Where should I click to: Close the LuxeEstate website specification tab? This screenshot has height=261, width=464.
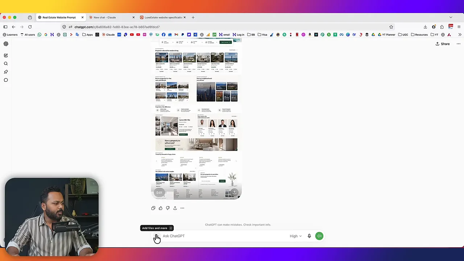pos(185,17)
